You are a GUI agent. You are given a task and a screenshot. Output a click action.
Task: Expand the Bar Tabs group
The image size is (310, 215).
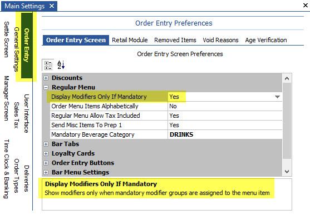point(46,144)
